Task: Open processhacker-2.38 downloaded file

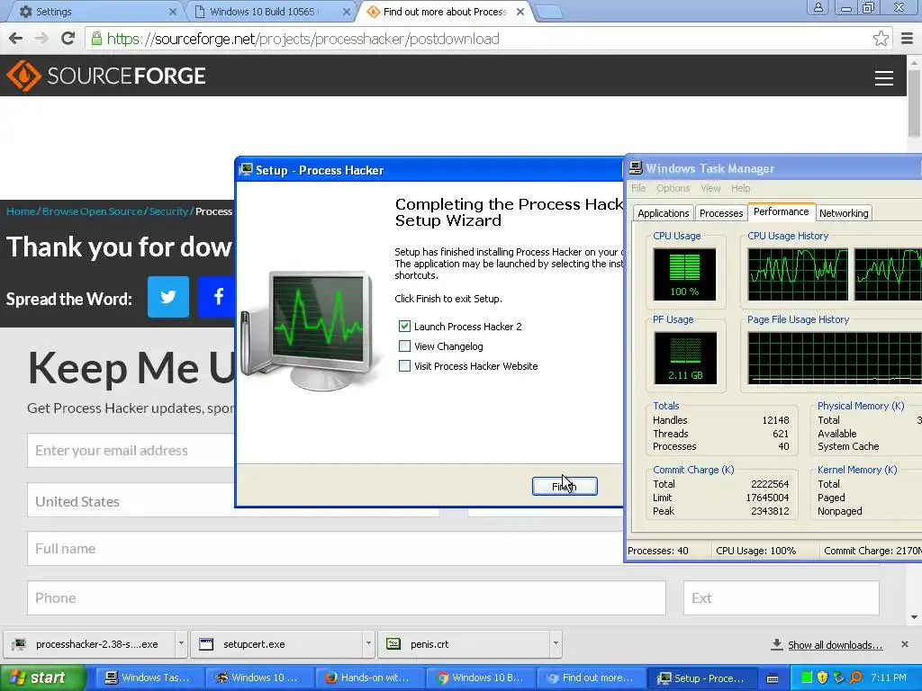Action: pos(89,644)
